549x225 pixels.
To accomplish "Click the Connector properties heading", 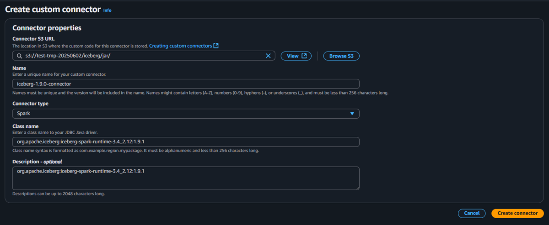I will tap(47, 28).
